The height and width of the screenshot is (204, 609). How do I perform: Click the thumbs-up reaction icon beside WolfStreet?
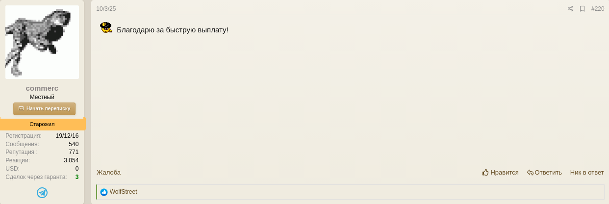[104, 192]
